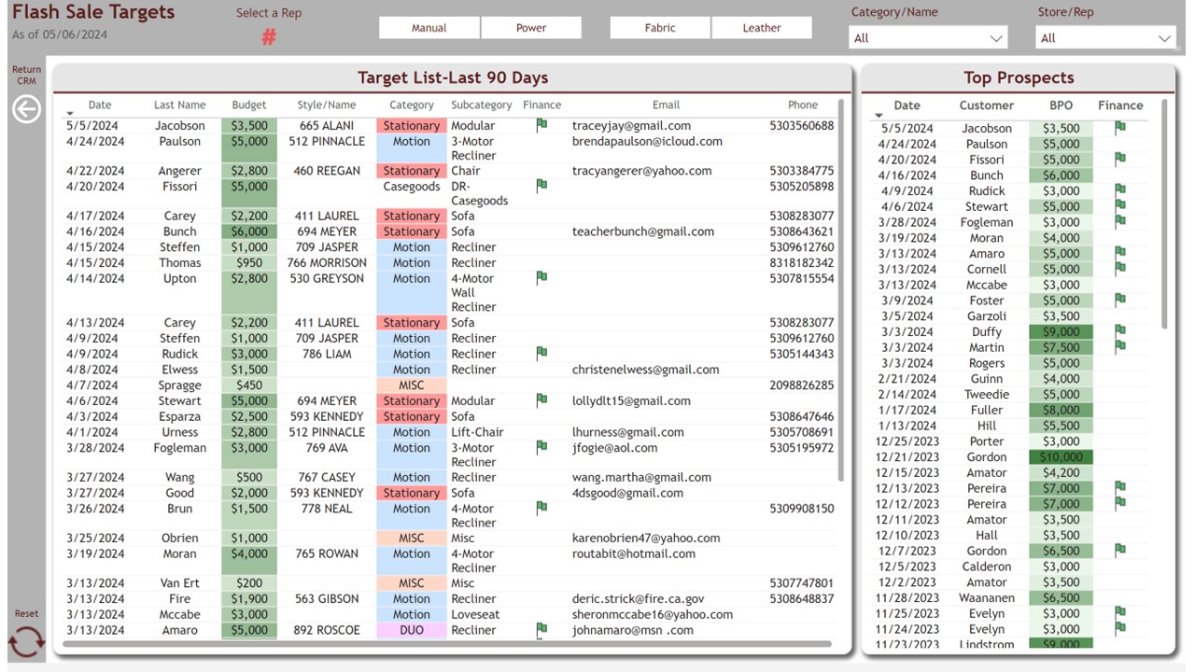
Task: Click email traceyjay@gmail.com
Action: [631, 126]
